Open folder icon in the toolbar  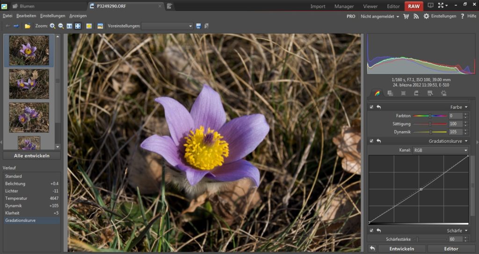point(28,26)
